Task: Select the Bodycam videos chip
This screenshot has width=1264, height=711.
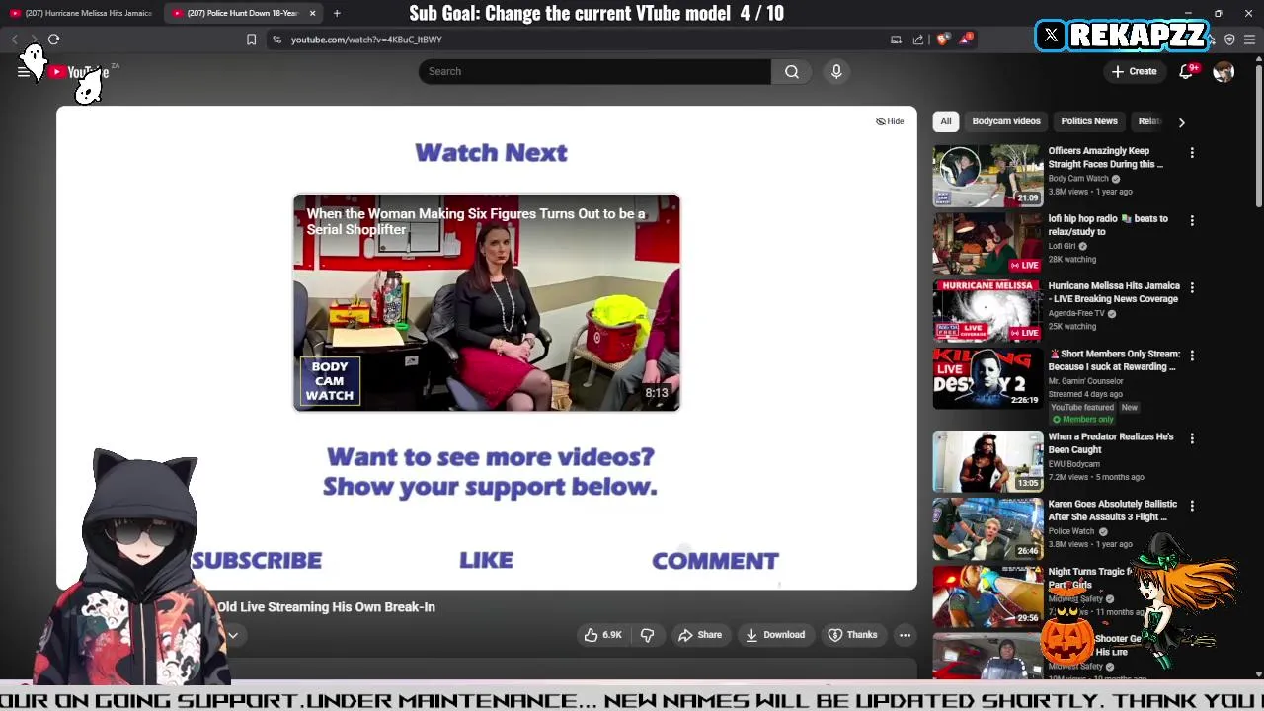Action: tap(1006, 121)
